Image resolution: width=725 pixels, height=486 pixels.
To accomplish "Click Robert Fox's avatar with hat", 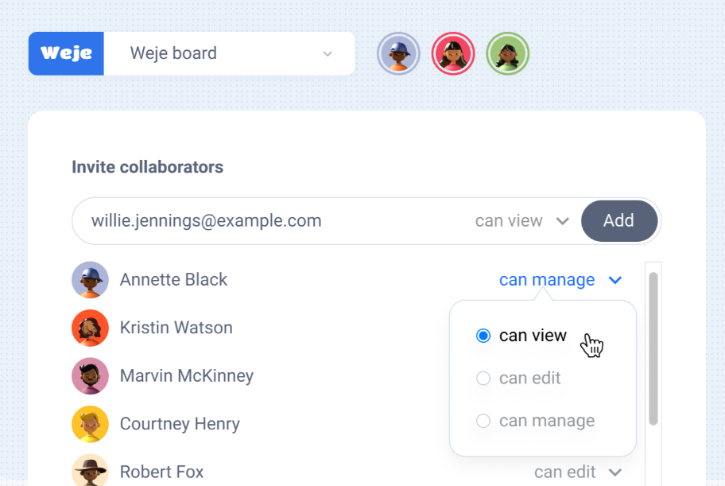I will (90, 471).
